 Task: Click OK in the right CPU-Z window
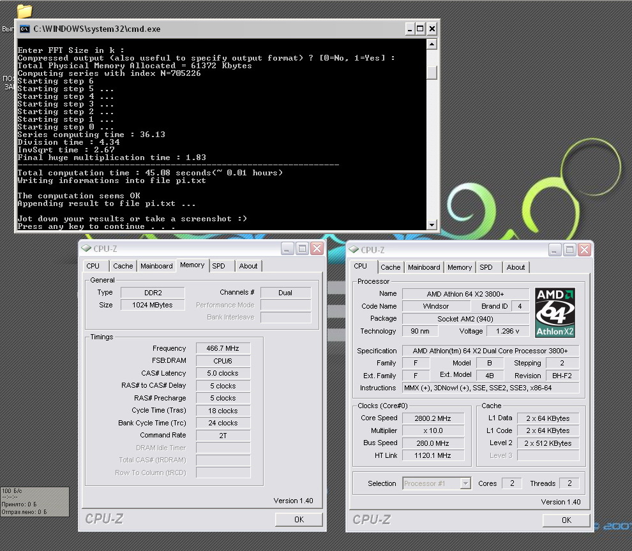point(566,520)
